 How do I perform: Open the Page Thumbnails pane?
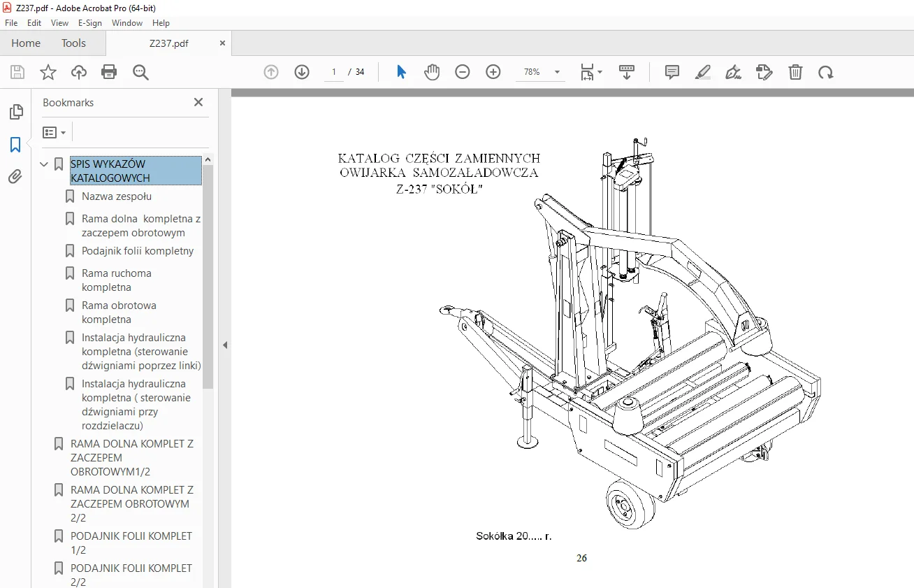(x=15, y=112)
